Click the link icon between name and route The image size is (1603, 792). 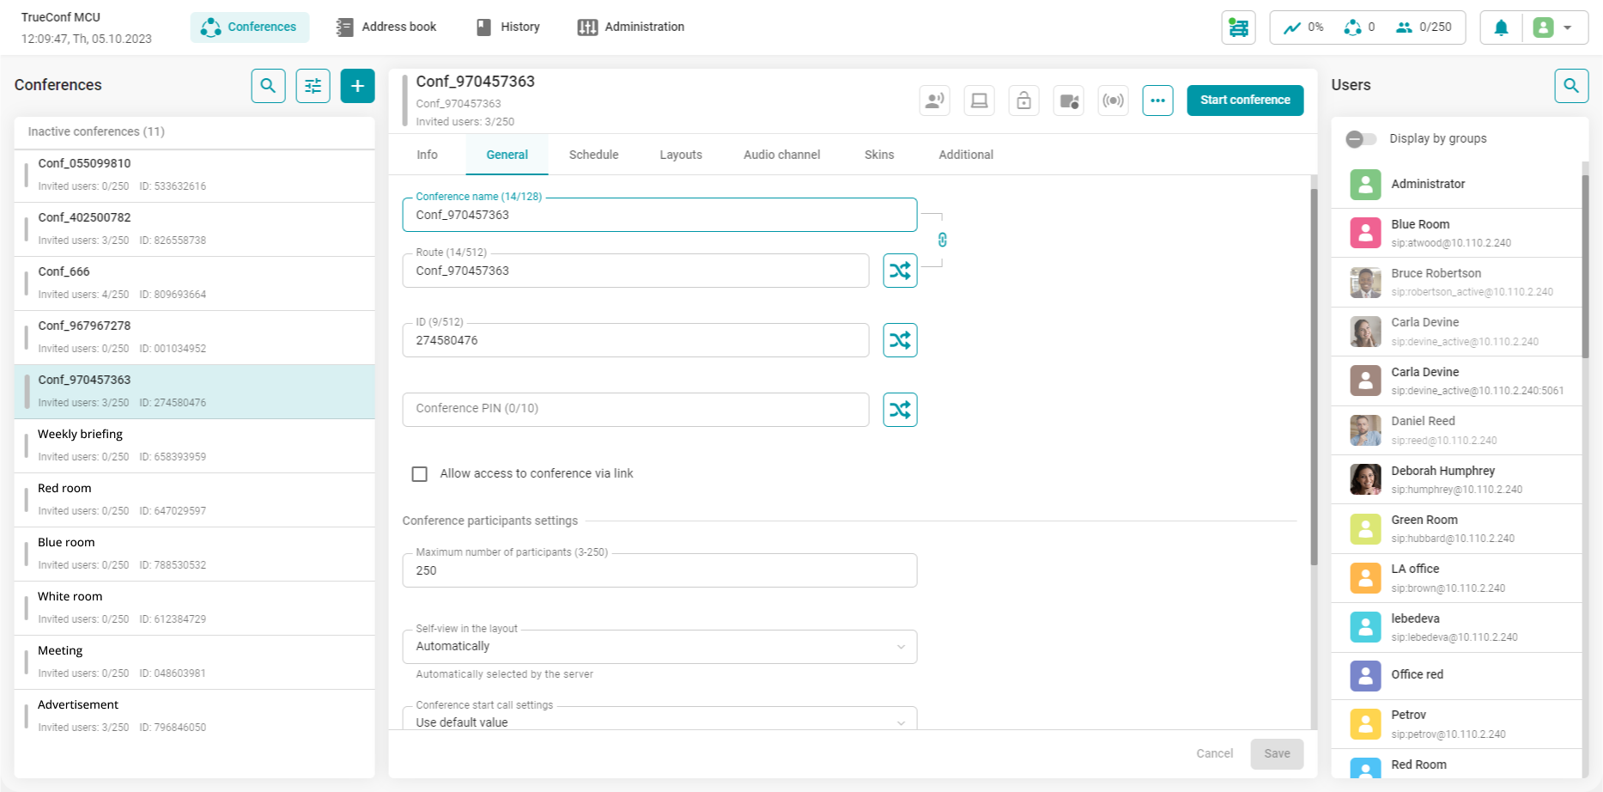(x=942, y=240)
